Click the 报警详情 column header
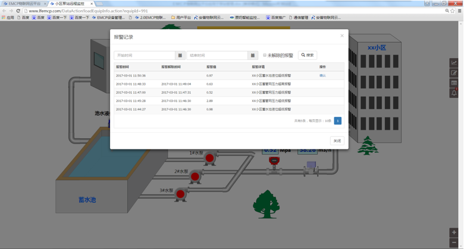 [258, 67]
